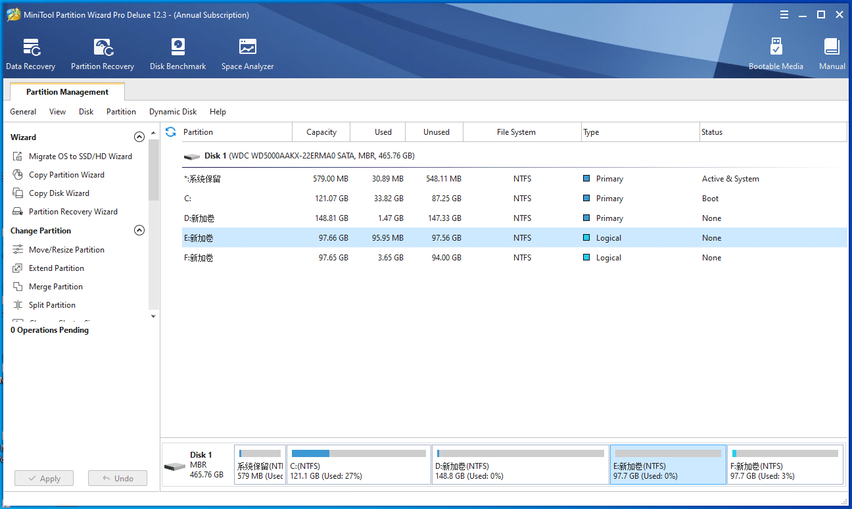Image resolution: width=852 pixels, height=509 pixels.
Task: Select the E:新加卷(NTFS) block in disk map
Action: (668, 464)
